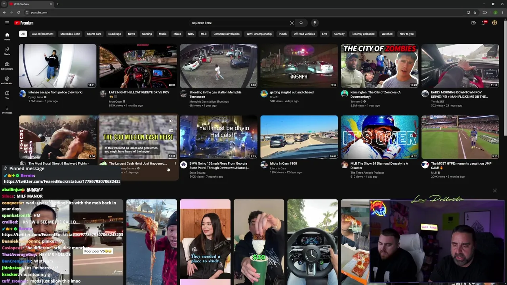Open the Short captioned 'They needed a place to study'
507x285 pixels.
205,242
